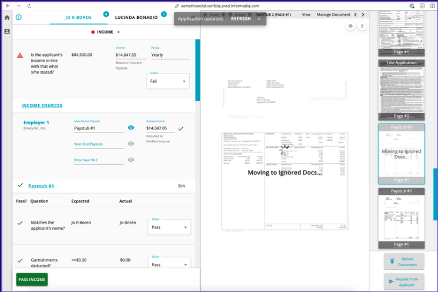Click the Upload Documents button
Viewport: 438px width, 292px height.
[403, 262]
